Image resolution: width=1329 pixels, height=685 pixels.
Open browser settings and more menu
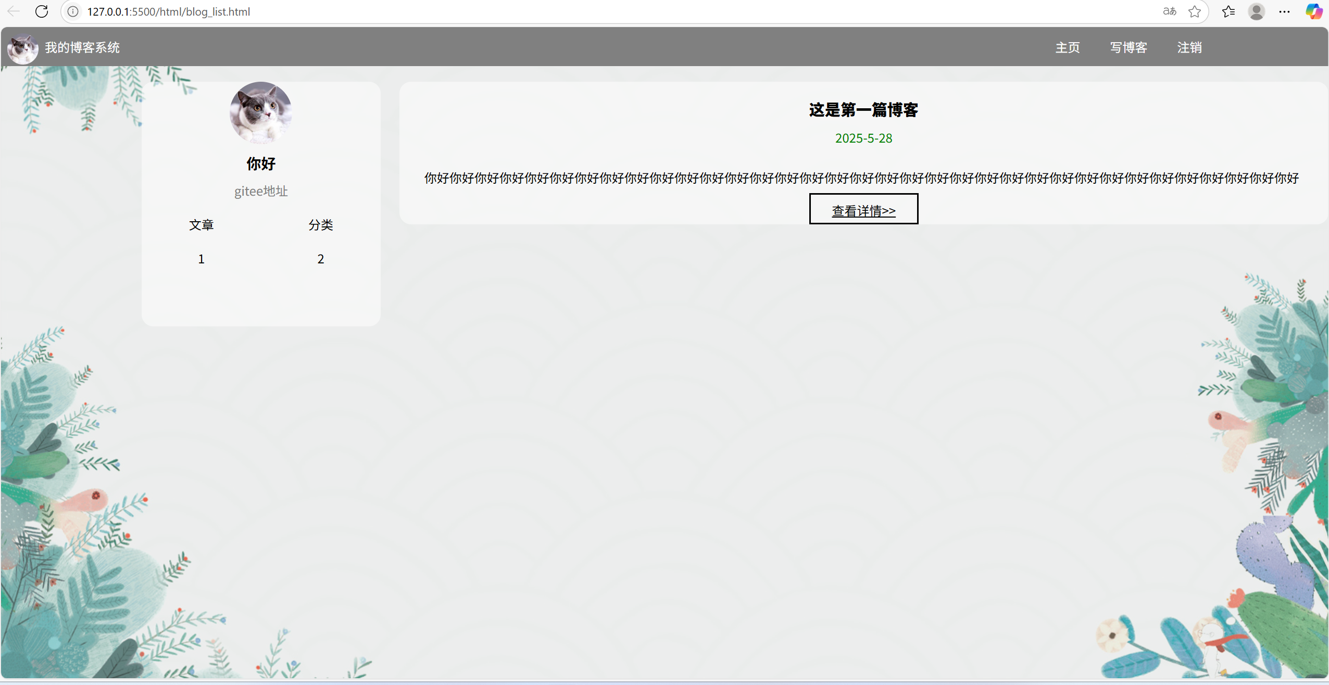(1284, 11)
